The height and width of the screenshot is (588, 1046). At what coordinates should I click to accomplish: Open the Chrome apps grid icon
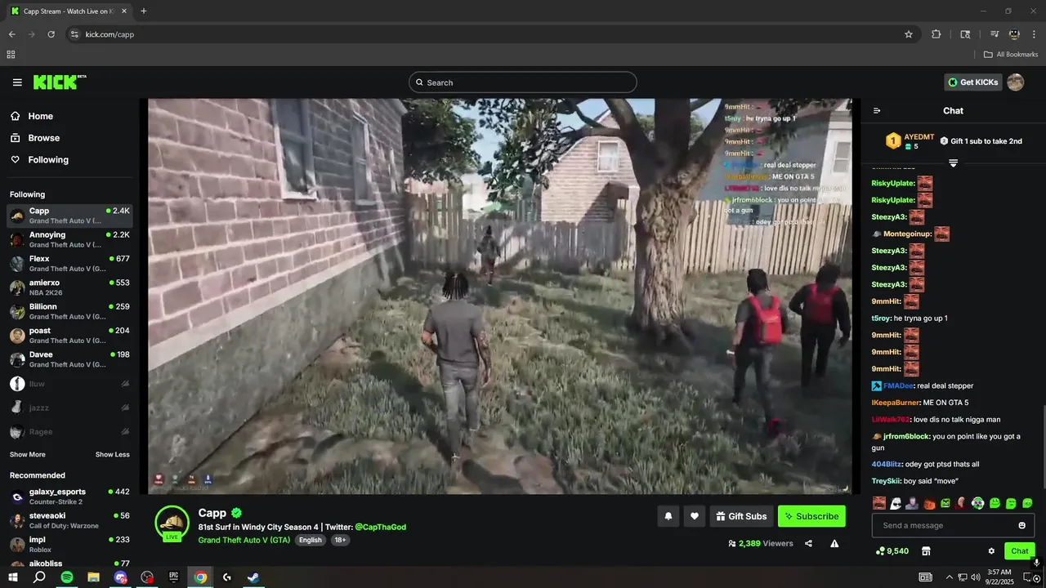click(x=11, y=55)
